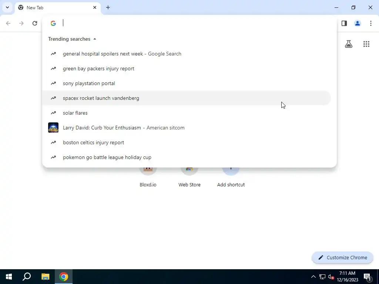Open the tab search dropdown arrow

[x=7, y=7]
